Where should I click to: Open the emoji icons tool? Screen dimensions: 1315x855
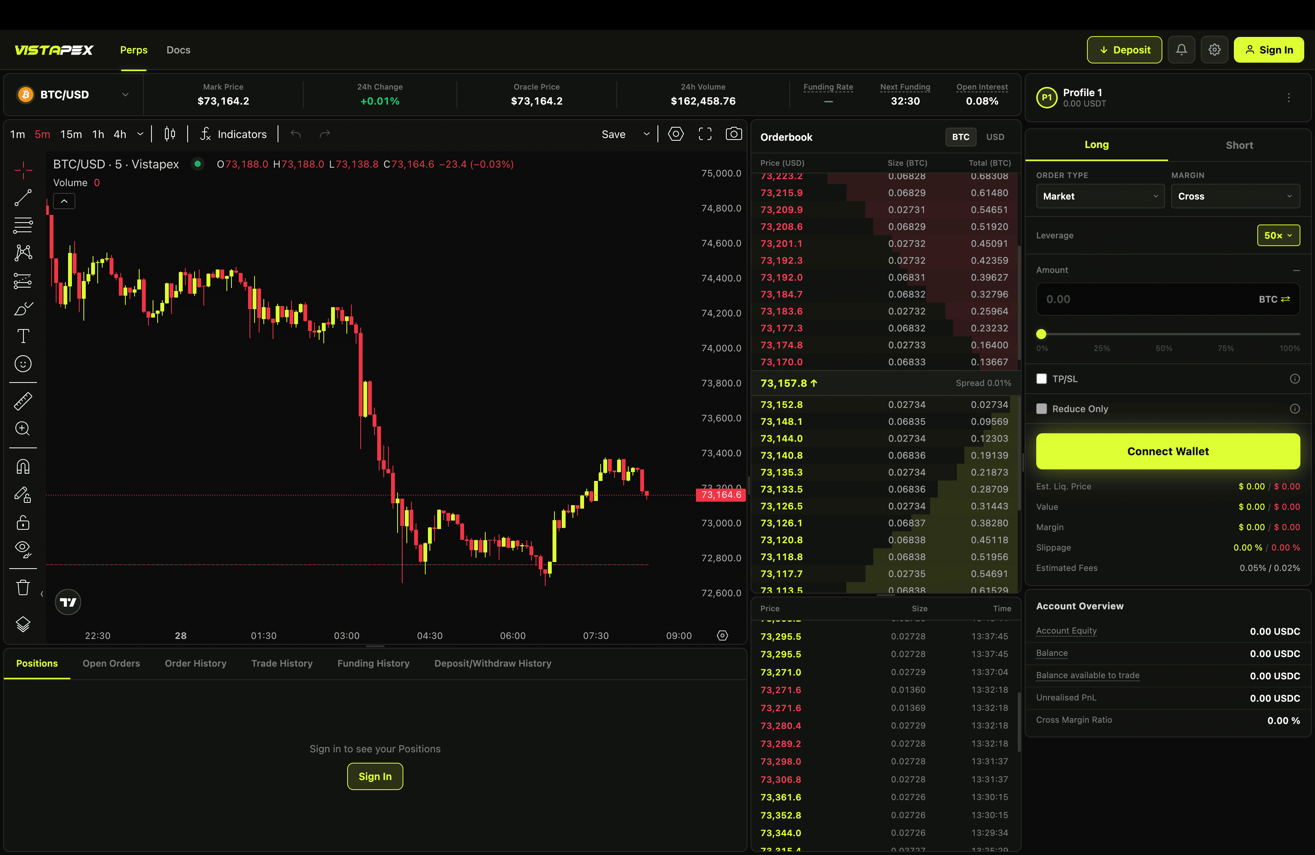pyautogui.click(x=23, y=363)
